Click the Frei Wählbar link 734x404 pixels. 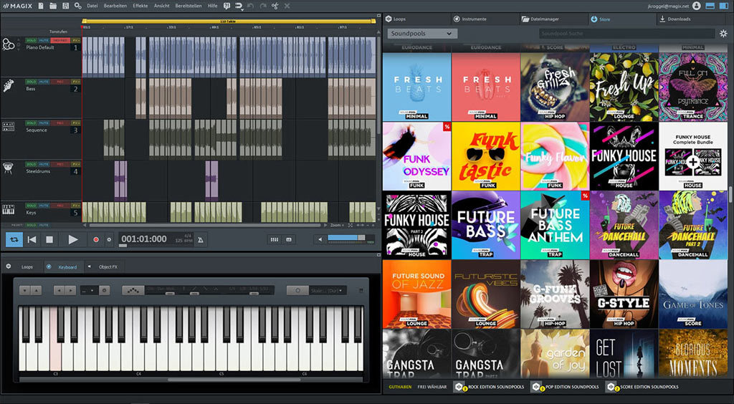[x=432, y=387]
